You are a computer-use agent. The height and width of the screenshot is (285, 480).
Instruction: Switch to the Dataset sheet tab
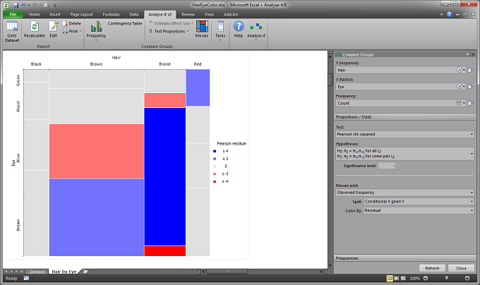37,272
